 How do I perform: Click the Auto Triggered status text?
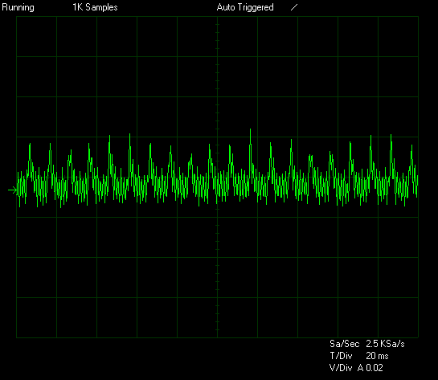pos(245,7)
